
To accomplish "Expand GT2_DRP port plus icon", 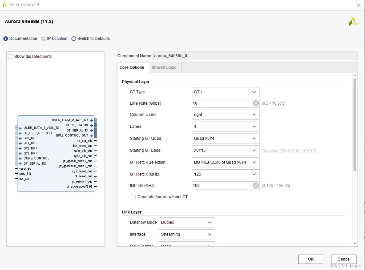I will (20, 148).
